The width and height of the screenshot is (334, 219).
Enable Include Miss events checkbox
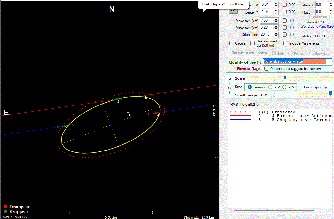point(286,43)
